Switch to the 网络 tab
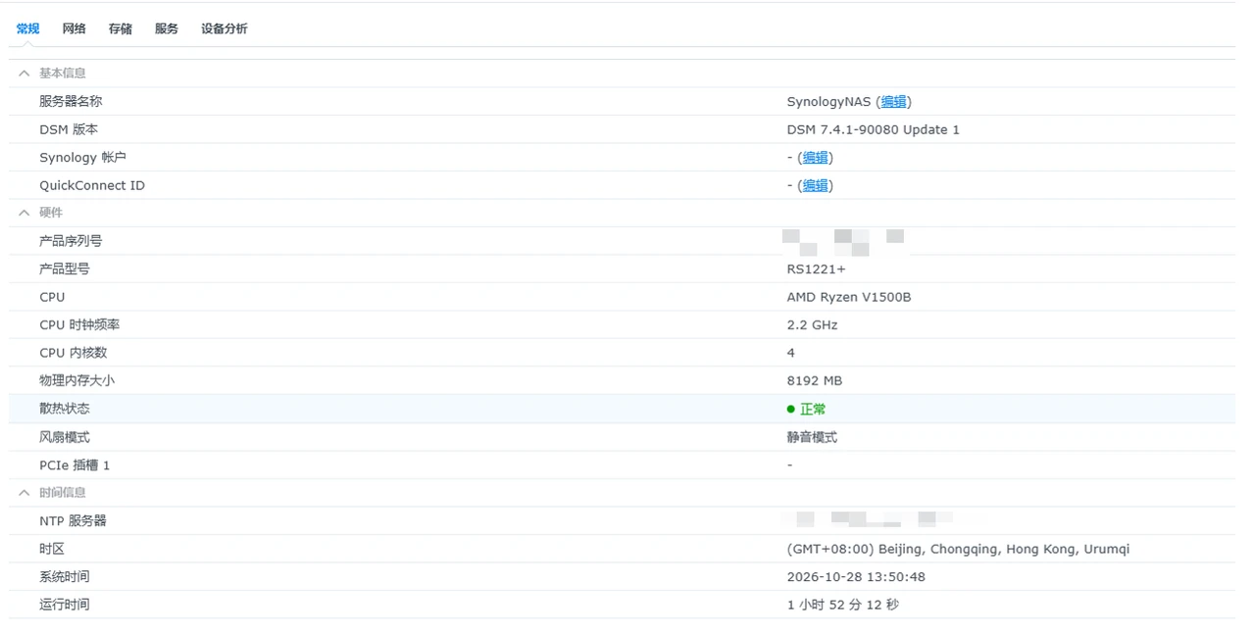Image resolution: width=1255 pixels, height=635 pixels. pos(75,29)
